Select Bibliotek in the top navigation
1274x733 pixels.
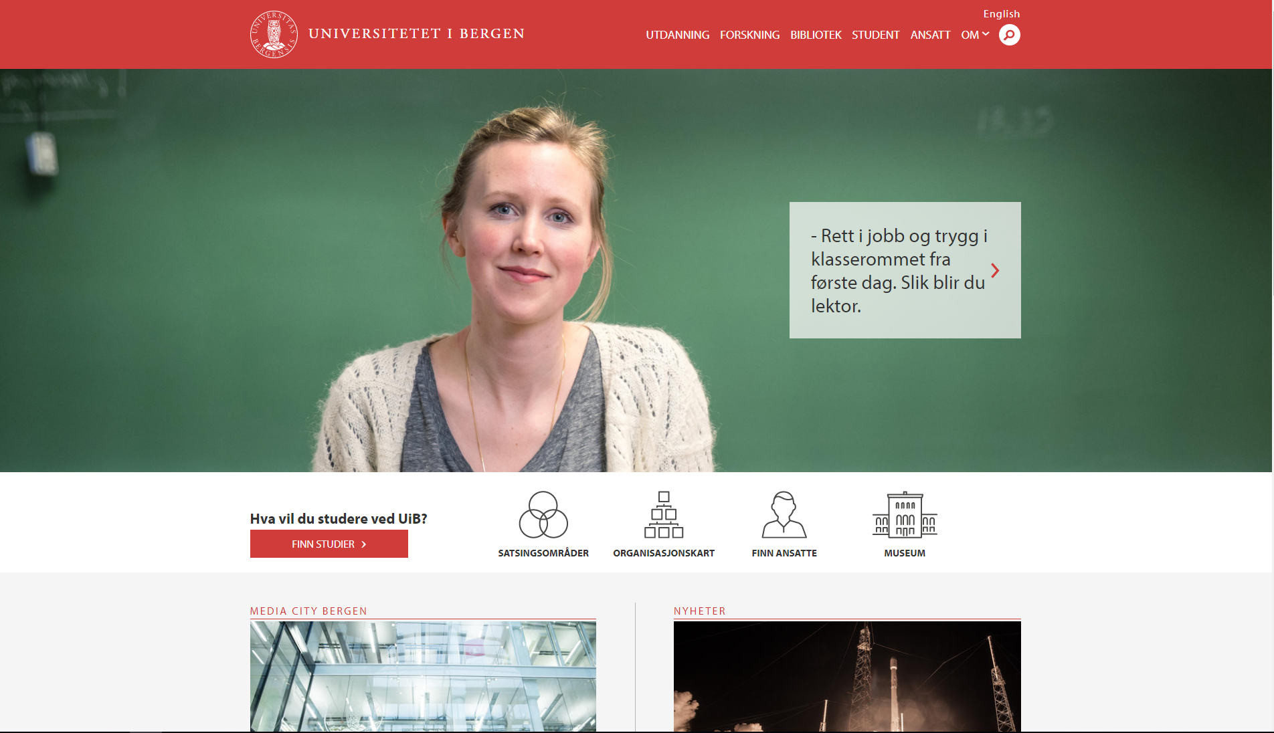pyautogui.click(x=816, y=35)
